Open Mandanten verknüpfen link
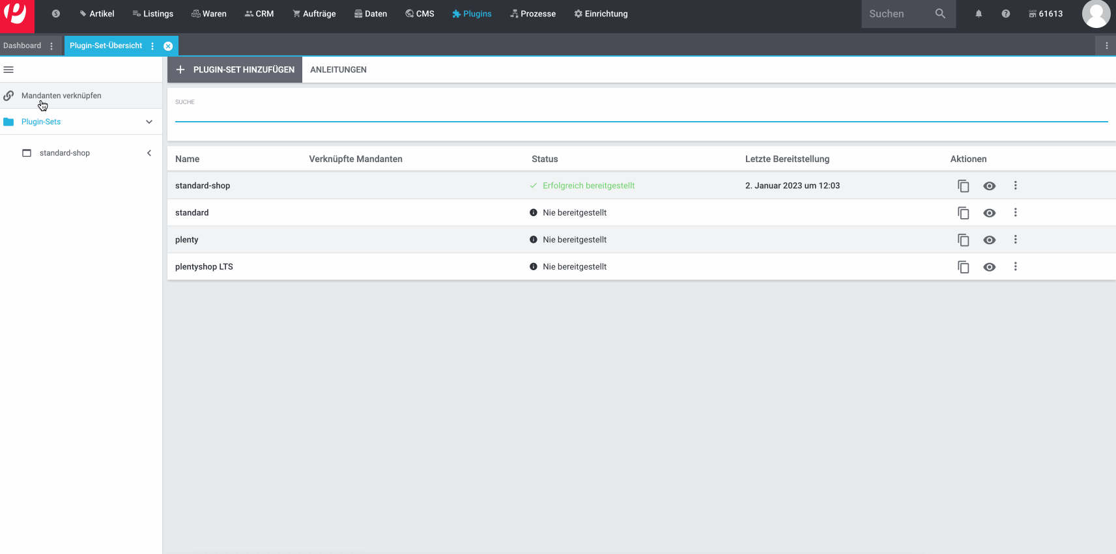1116x554 pixels. 61,96
